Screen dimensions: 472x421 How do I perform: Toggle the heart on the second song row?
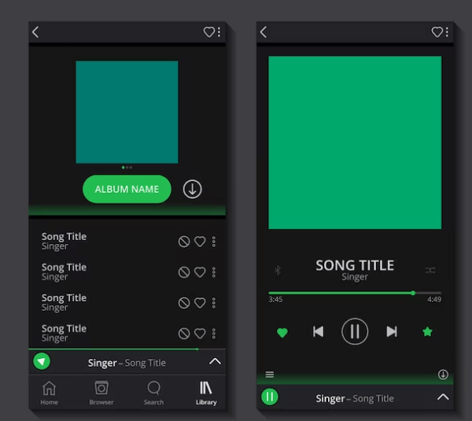200,272
